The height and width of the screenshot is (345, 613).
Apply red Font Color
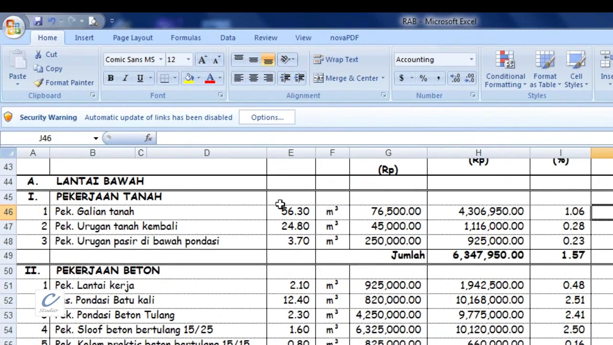click(x=210, y=78)
